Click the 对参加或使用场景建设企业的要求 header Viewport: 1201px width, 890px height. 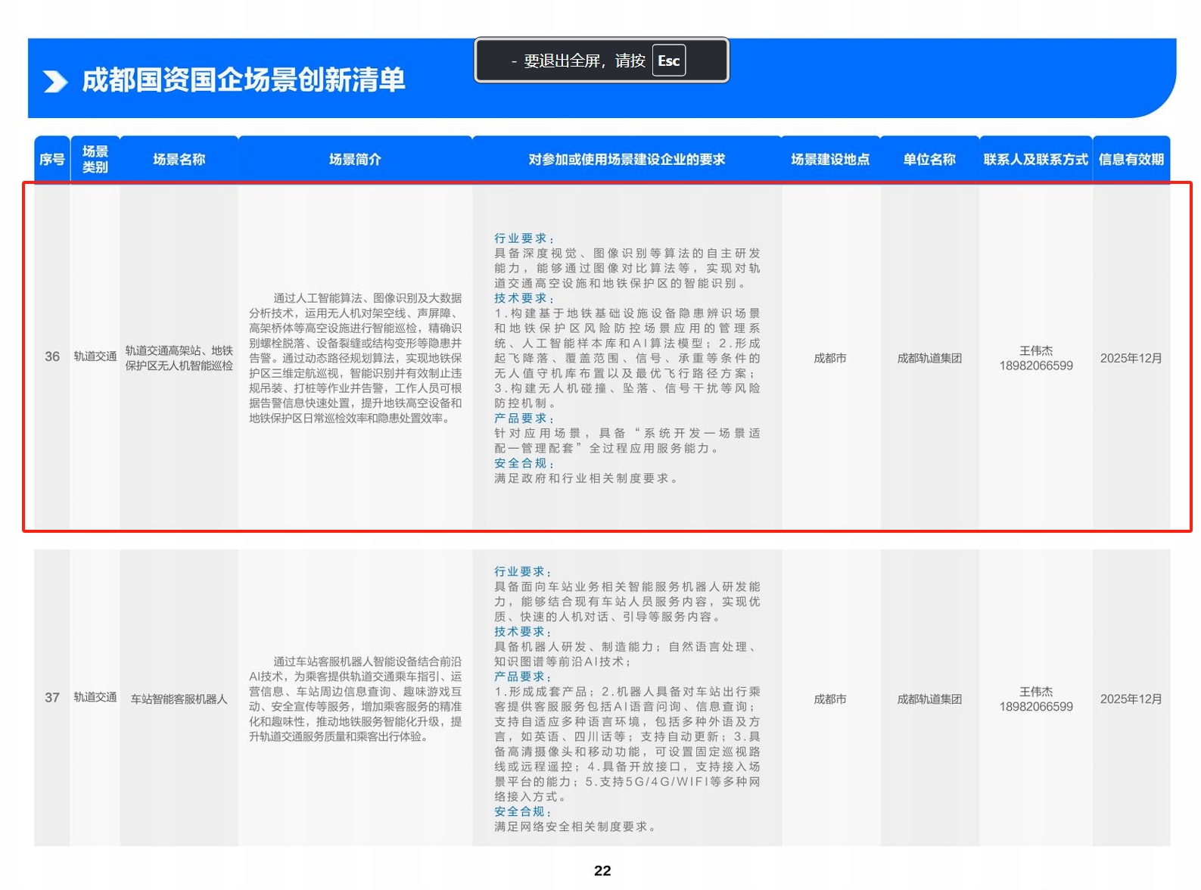pos(627,160)
